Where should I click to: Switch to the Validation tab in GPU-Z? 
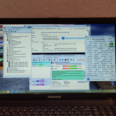click(103, 39)
